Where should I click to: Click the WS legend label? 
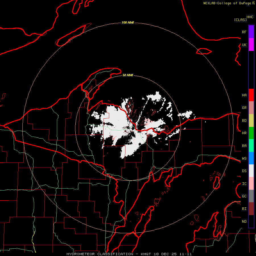click(244, 158)
